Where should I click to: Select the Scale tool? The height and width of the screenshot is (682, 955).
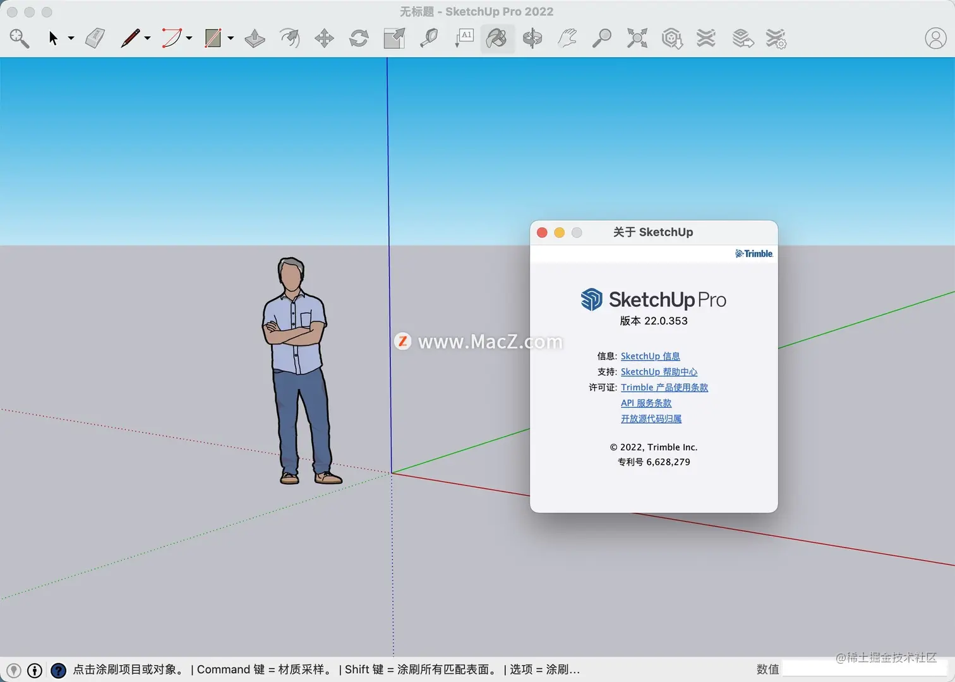(x=394, y=39)
